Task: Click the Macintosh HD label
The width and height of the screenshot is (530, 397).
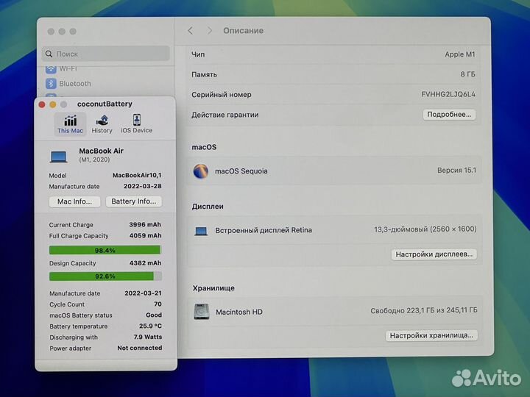Action: (x=239, y=312)
